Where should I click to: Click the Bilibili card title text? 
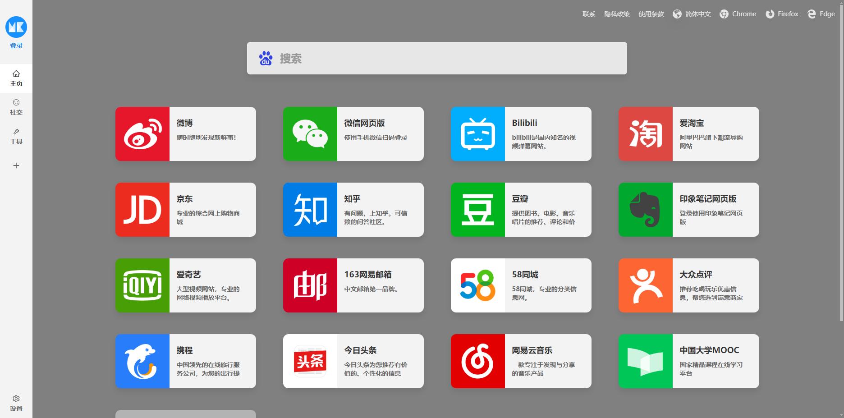coord(524,123)
